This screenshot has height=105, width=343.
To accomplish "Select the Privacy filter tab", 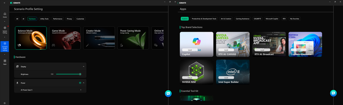I will (69, 19).
